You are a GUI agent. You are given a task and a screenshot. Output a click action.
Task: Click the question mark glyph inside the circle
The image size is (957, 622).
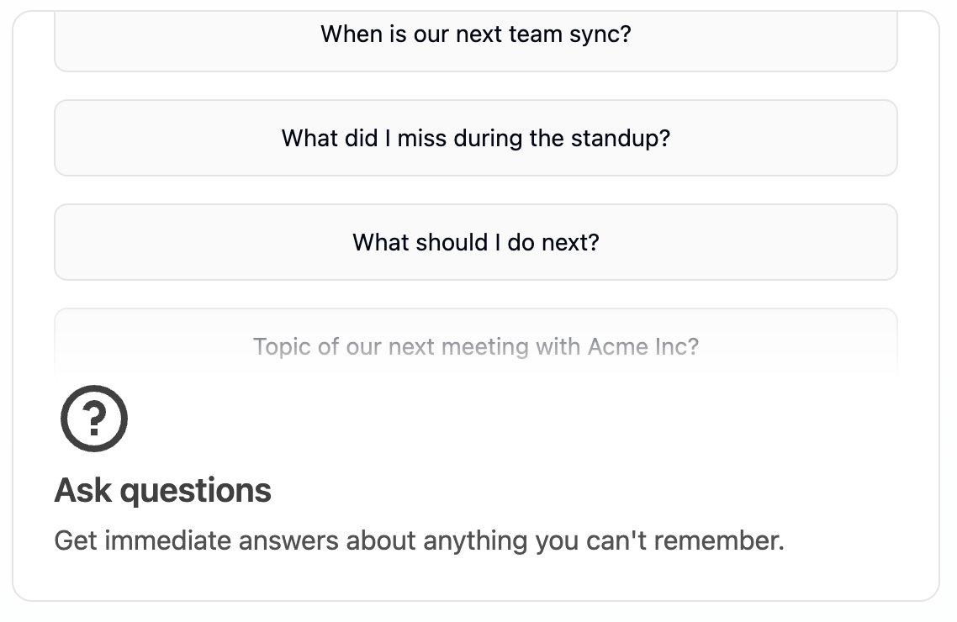coord(94,419)
